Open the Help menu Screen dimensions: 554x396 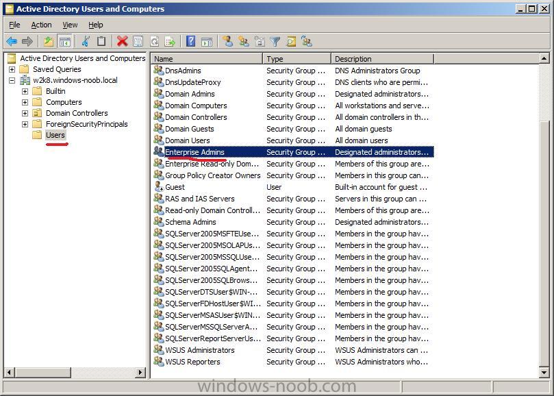click(95, 25)
